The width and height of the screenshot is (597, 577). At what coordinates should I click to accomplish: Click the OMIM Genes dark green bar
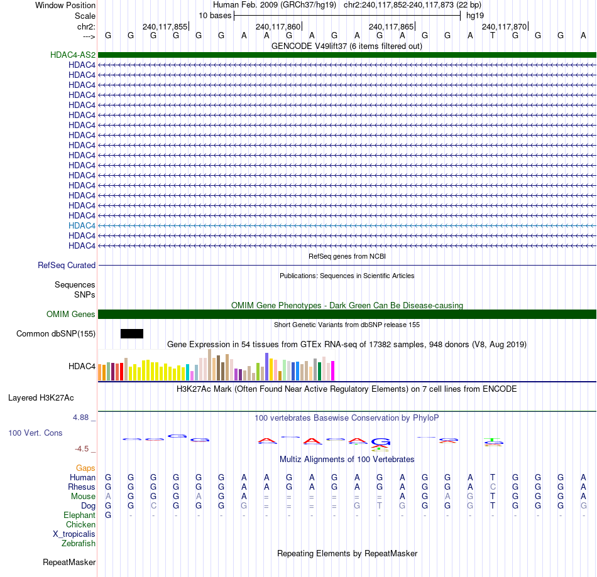[347, 314]
